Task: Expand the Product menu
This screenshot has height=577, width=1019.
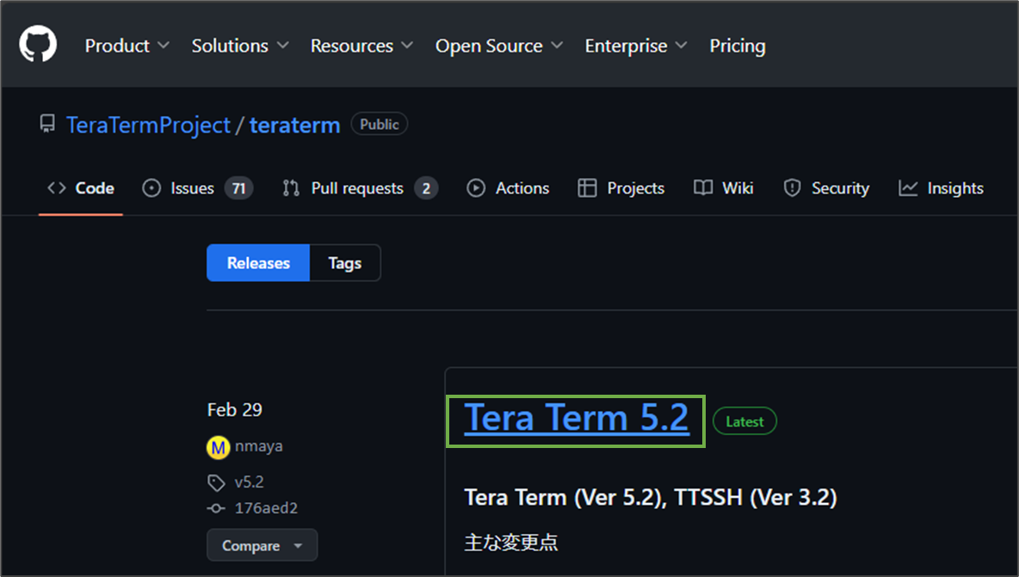Action: pyautogui.click(x=127, y=46)
